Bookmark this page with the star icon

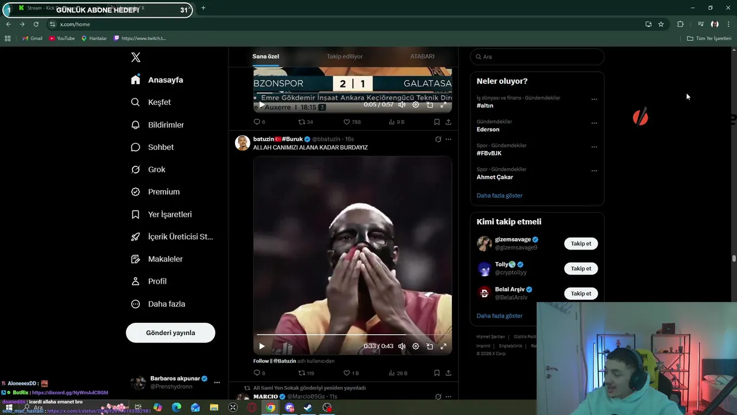click(x=661, y=24)
